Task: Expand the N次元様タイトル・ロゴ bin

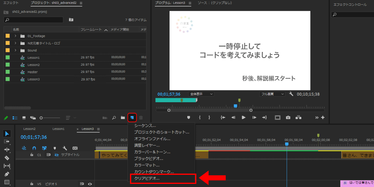Action: (15, 43)
